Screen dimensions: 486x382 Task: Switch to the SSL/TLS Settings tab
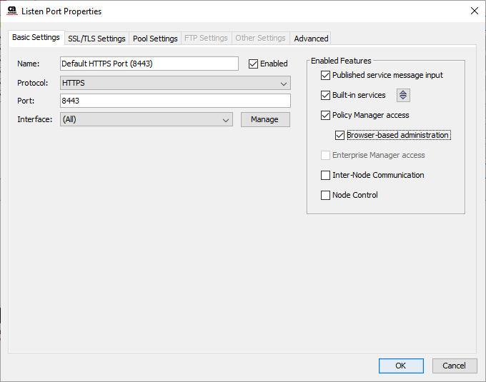tap(96, 39)
